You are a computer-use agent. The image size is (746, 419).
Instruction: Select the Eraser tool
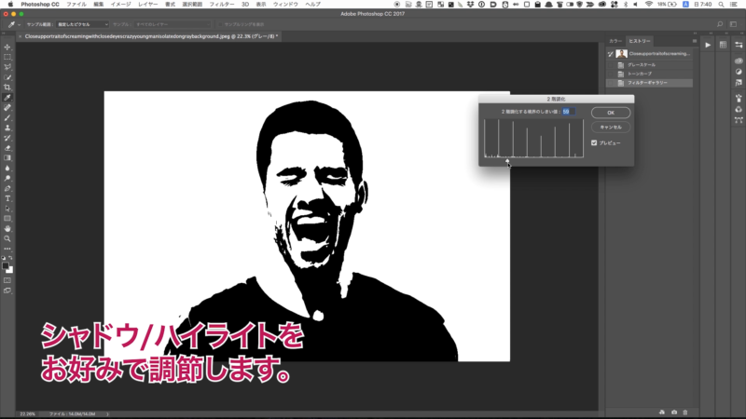tap(7, 148)
